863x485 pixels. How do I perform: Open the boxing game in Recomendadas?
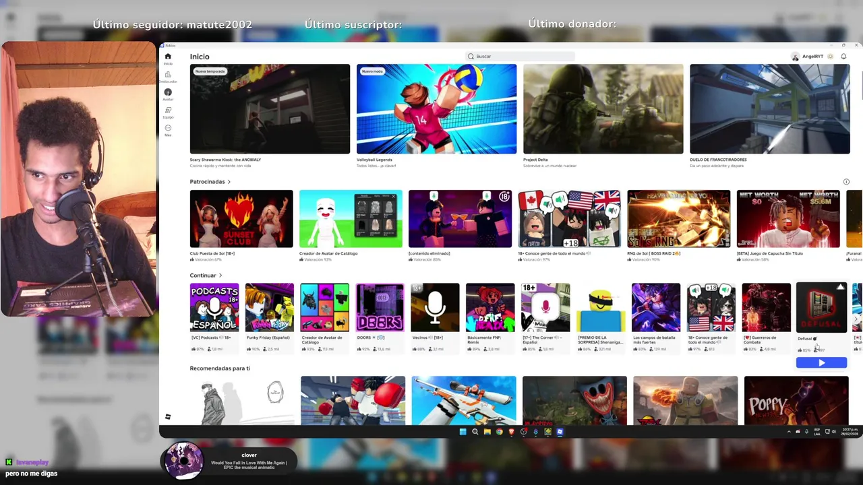353,401
